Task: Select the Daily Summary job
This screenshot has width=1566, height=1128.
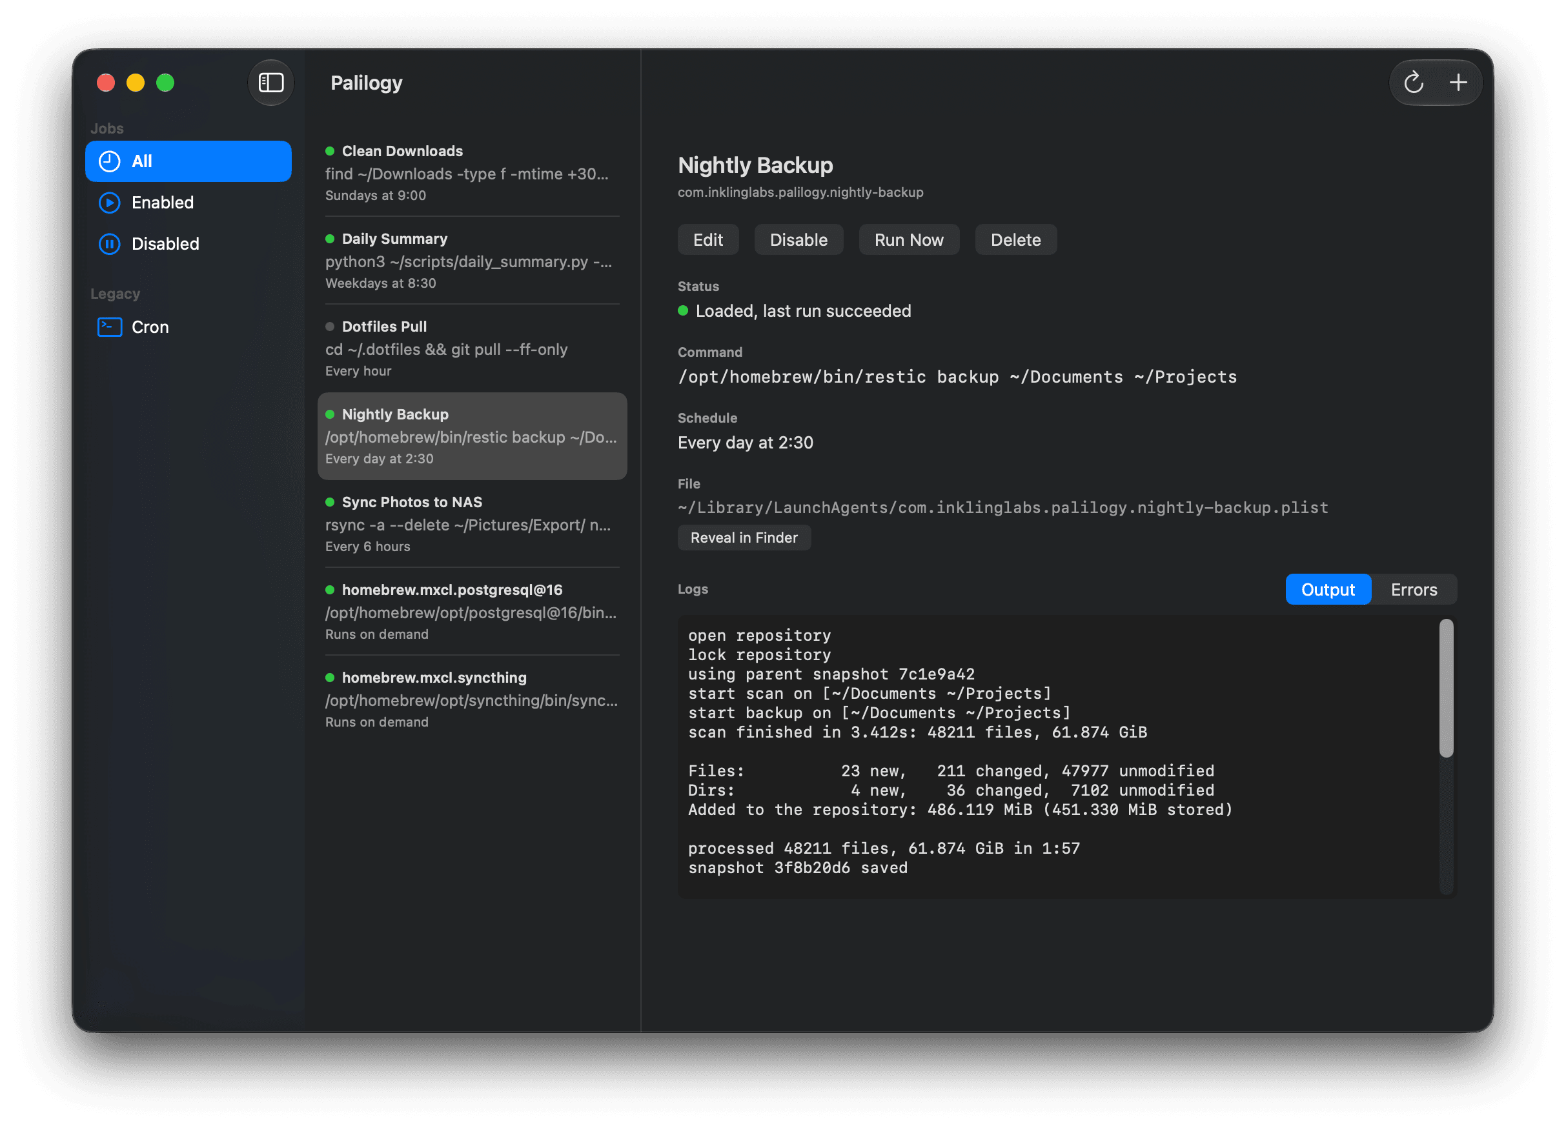Action: (x=472, y=260)
